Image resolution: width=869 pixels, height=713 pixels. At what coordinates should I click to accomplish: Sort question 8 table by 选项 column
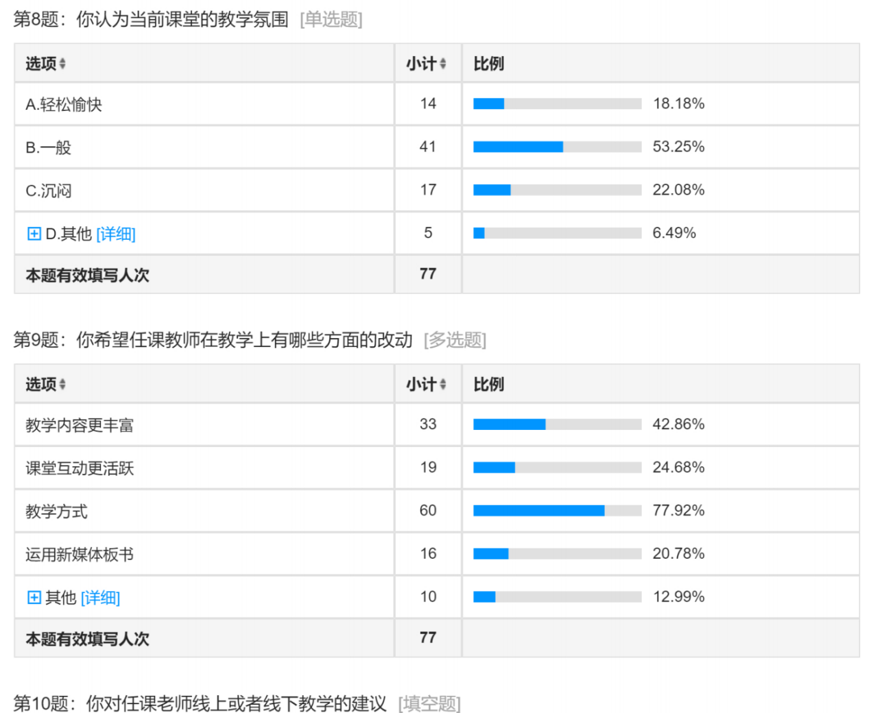62,64
